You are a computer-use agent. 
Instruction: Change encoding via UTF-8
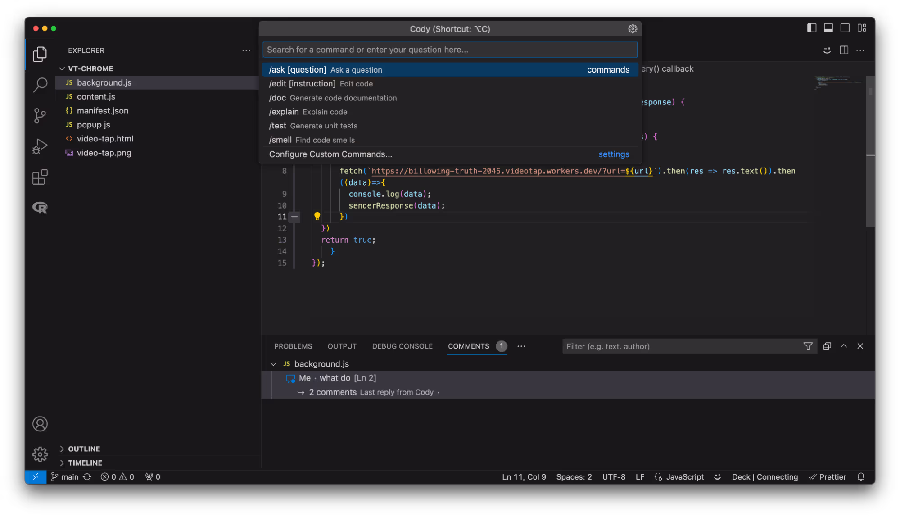[x=613, y=476]
